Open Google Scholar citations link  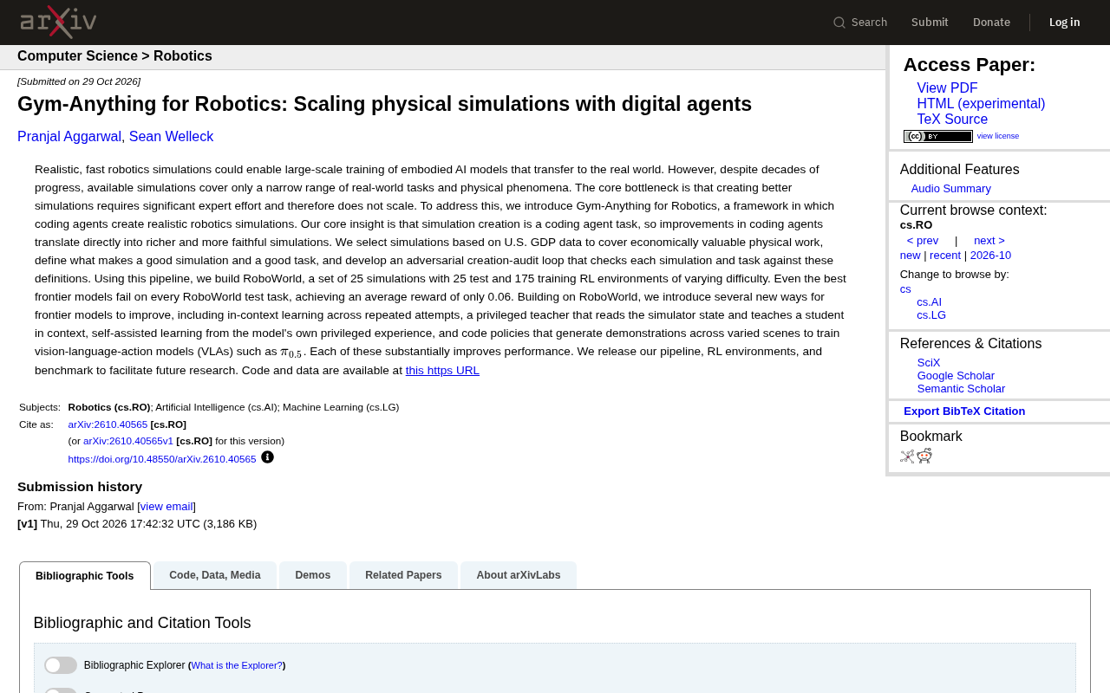[956, 376]
